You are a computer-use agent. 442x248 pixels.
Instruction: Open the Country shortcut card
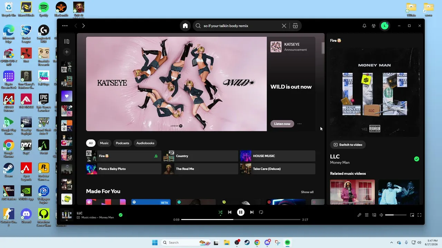(x=201, y=156)
